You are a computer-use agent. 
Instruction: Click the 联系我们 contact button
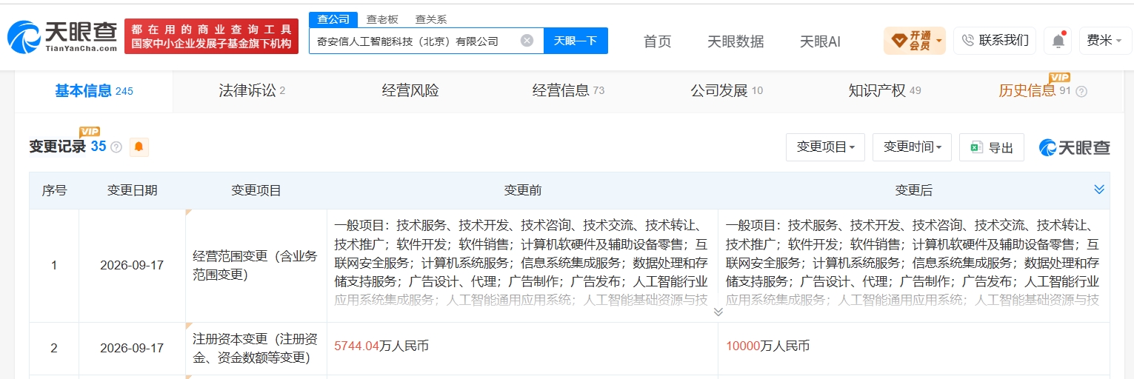click(995, 41)
